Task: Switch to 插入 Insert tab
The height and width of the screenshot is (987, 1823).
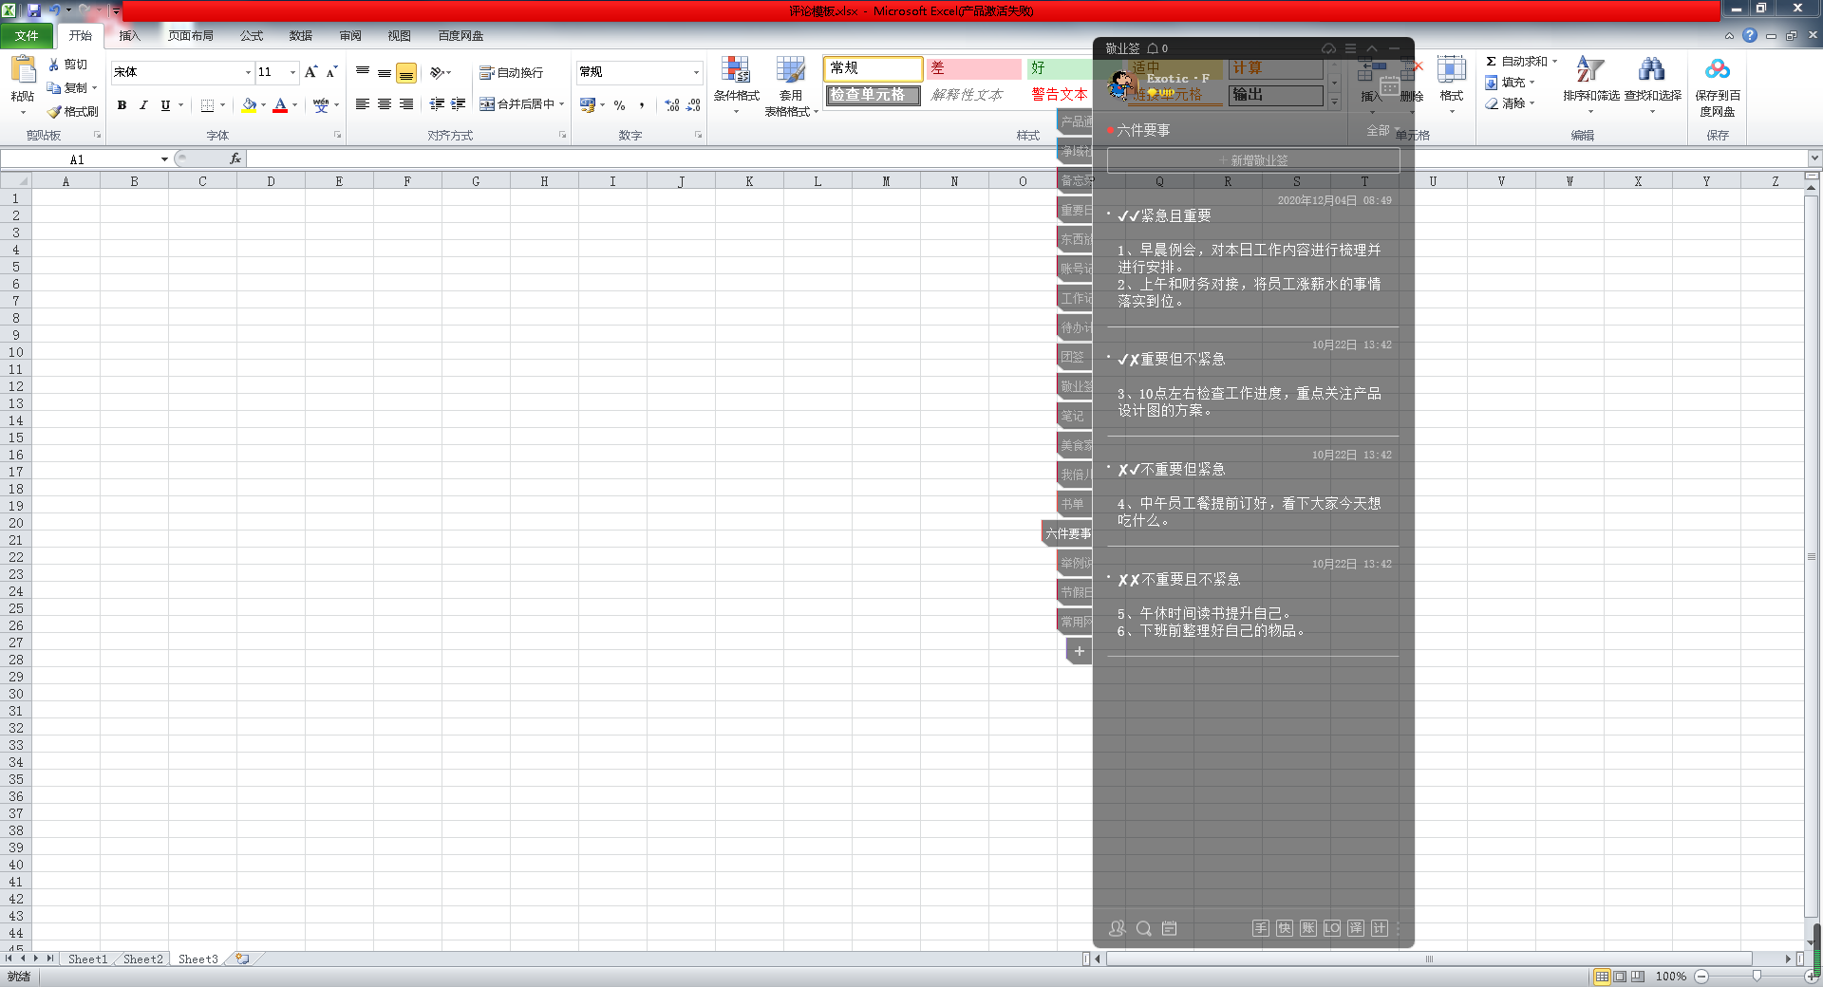Action: pyautogui.click(x=129, y=36)
